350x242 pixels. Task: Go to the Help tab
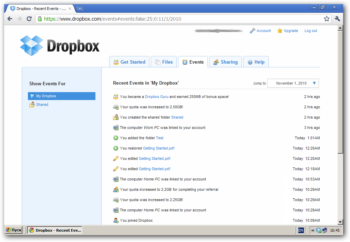[x=256, y=62]
